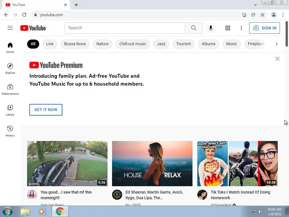The image size is (289, 217).
Task: Reload the page
Action: pos(24,15)
